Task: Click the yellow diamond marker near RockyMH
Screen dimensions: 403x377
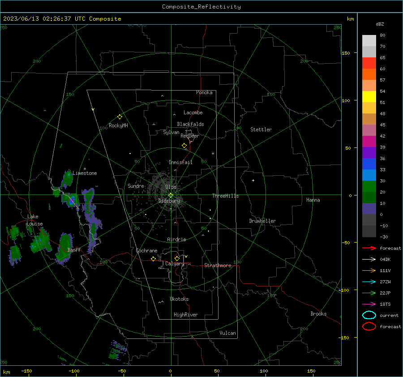Action: point(120,117)
